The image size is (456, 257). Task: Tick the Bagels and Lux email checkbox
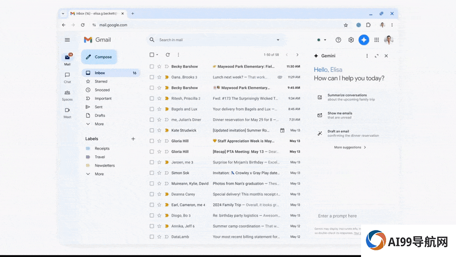[152, 109]
